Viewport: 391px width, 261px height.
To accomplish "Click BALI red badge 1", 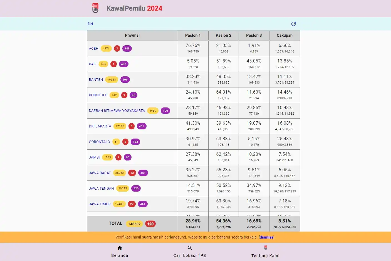I will tap(113, 64).
